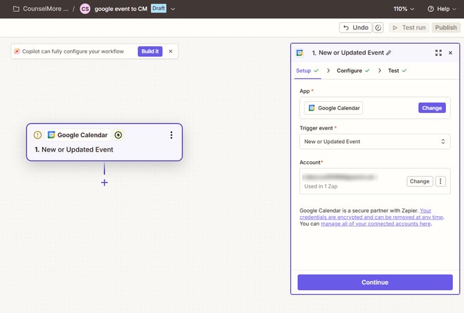
Task: Dismiss the Copilot banner
Action: coord(170,51)
